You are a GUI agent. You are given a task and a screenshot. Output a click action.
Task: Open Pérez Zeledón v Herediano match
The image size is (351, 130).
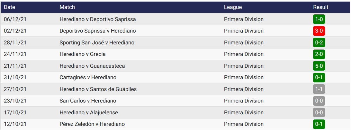[x=92, y=124]
